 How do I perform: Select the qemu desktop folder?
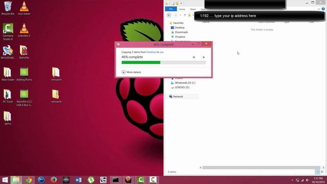pos(8,118)
